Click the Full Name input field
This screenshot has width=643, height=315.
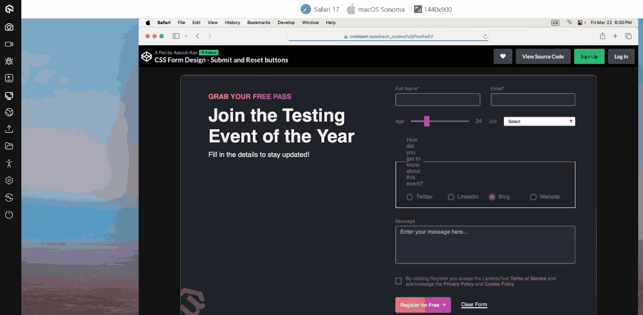[438, 100]
